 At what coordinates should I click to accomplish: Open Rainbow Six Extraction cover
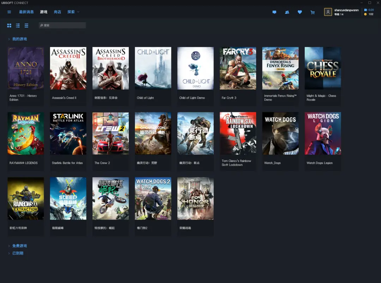[26, 199]
